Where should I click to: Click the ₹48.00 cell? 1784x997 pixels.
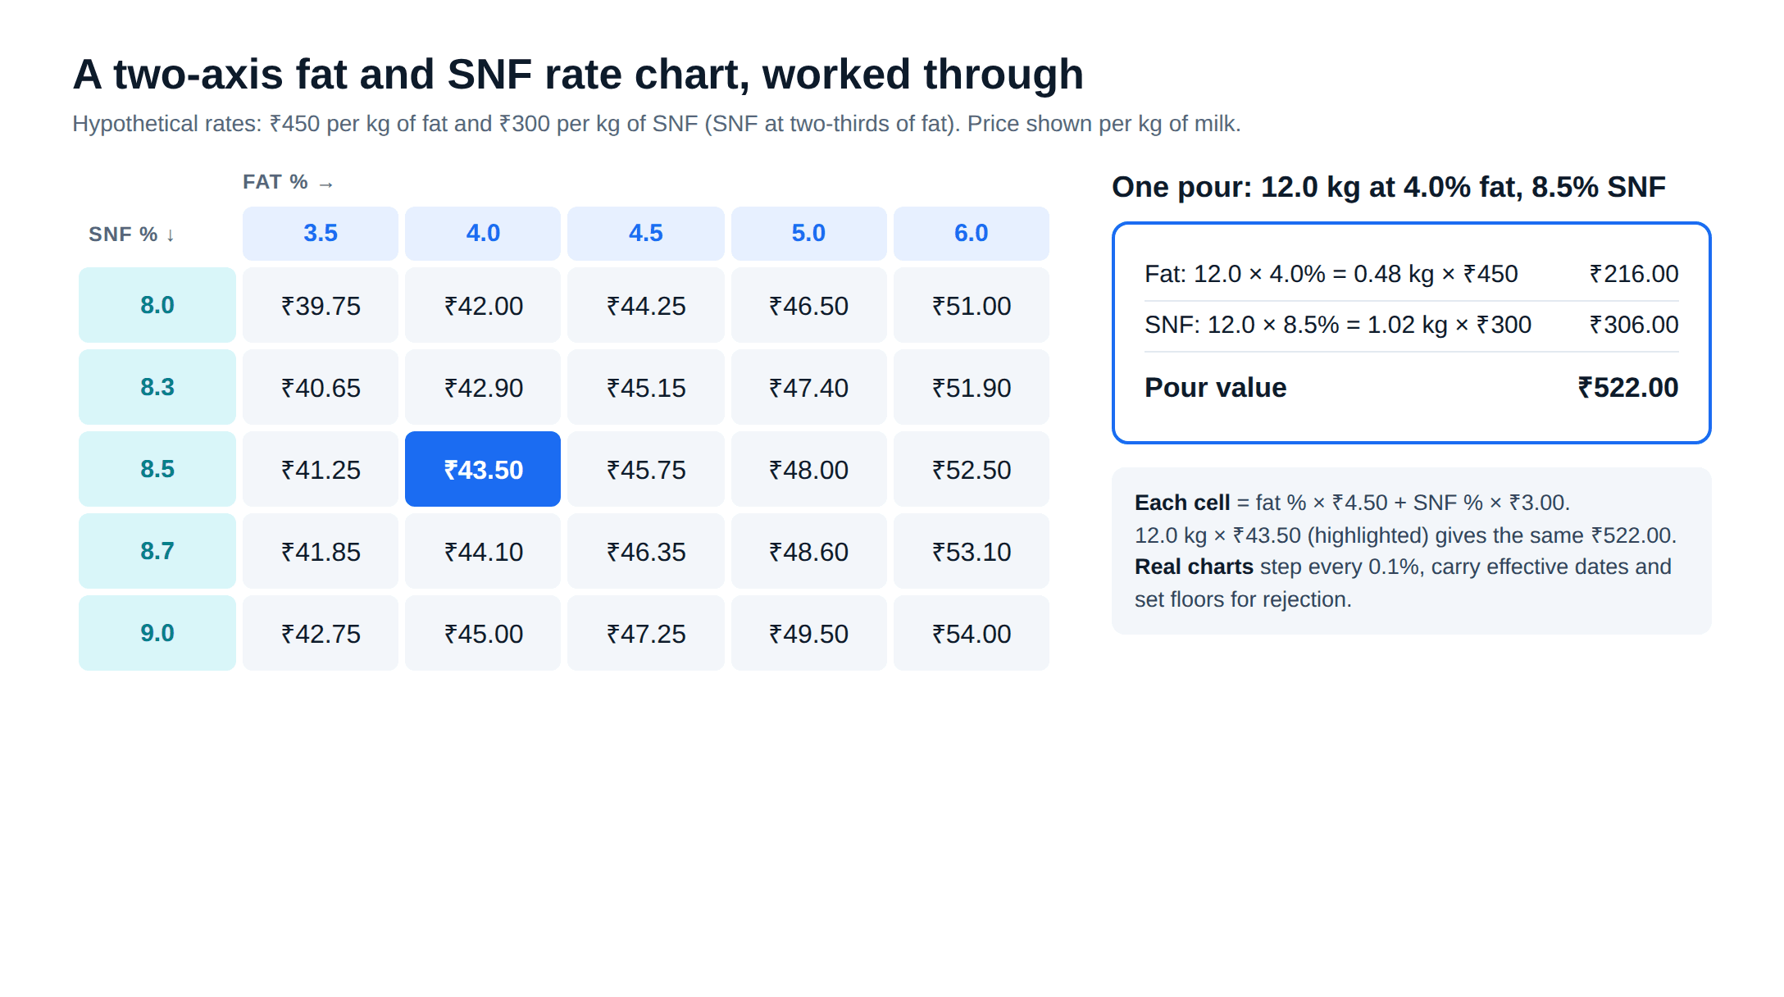[x=808, y=469]
